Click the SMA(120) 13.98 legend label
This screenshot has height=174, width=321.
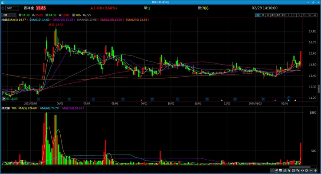tap(111, 20)
